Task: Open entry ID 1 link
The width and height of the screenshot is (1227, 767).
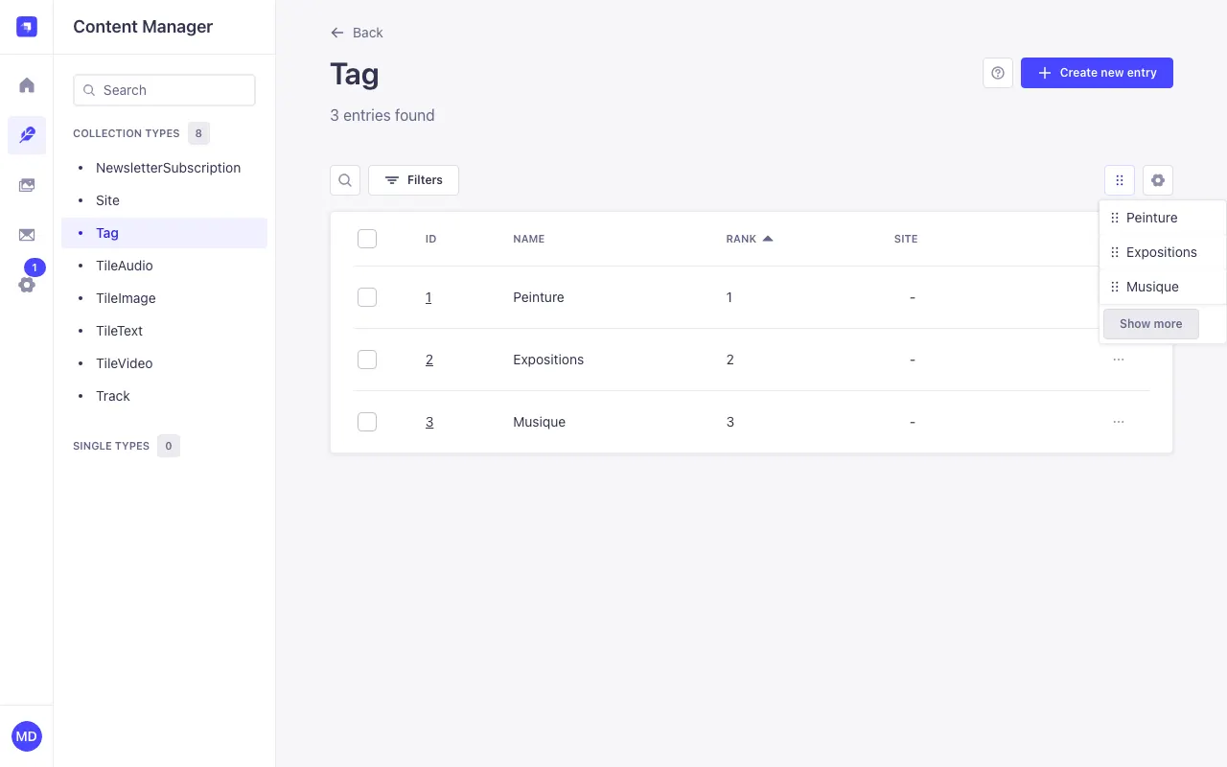Action: tap(428, 297)
